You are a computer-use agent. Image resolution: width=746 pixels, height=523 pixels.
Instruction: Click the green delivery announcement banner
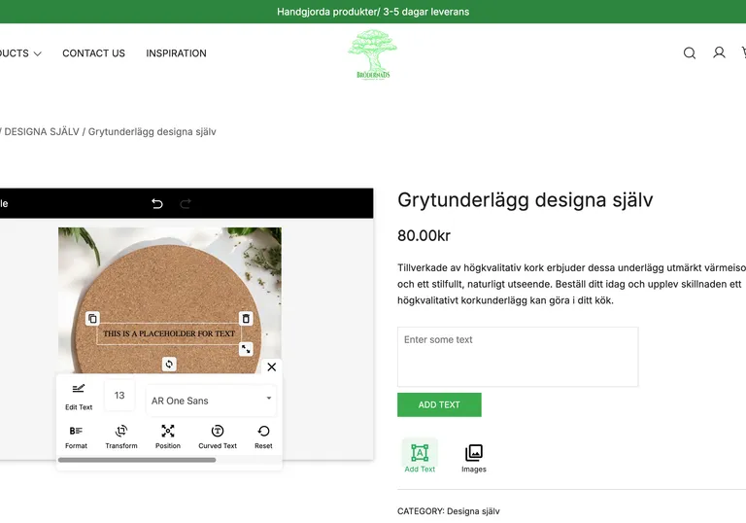click(x=373, y=12)
